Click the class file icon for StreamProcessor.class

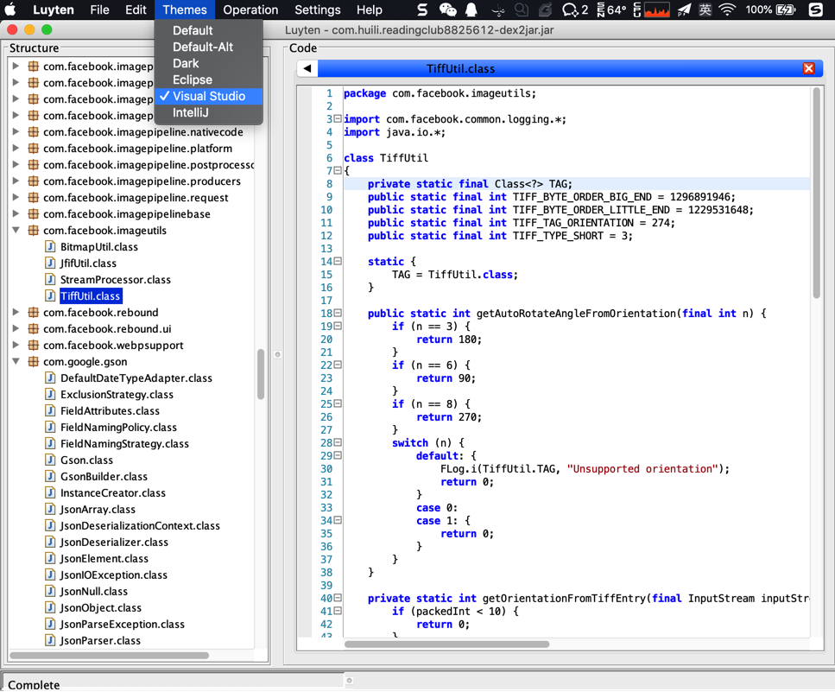pyautogui.click(x=50, y=280)
